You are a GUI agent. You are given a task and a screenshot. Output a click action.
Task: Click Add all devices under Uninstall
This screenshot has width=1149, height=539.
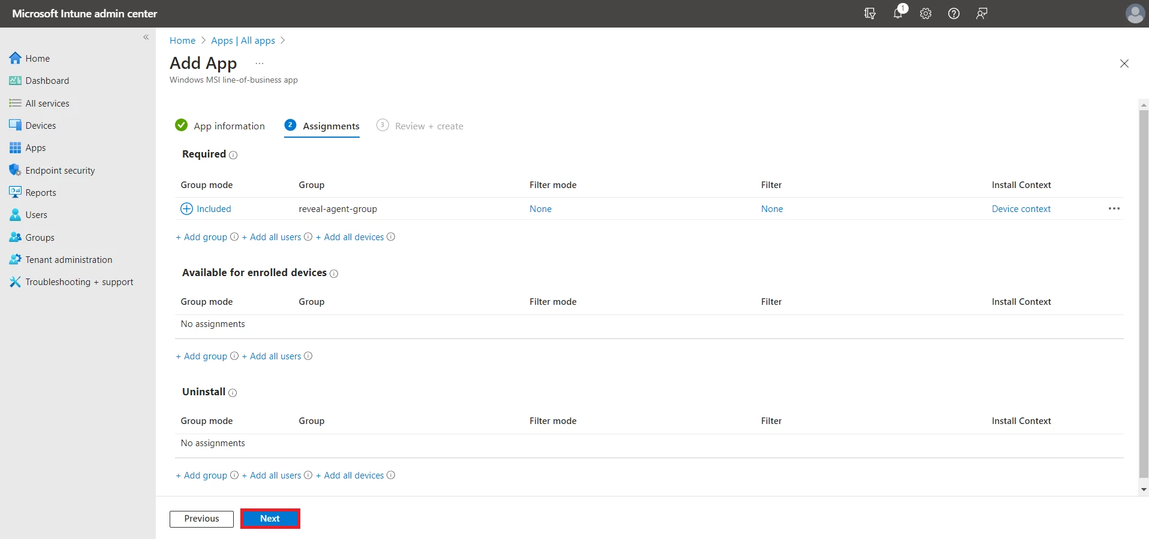pos(350,476)
